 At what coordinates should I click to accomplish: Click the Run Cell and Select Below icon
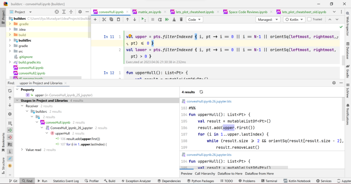tap(144, 20)
